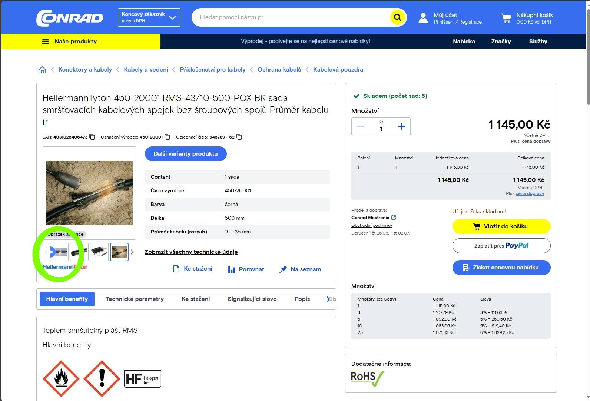The height and width of the screenshot is (401, 590).
Task: Click the 'Už jen 8 ks skladem!' notice
Action: (479, 212)
